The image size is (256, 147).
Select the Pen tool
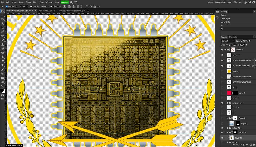[3, 70]
